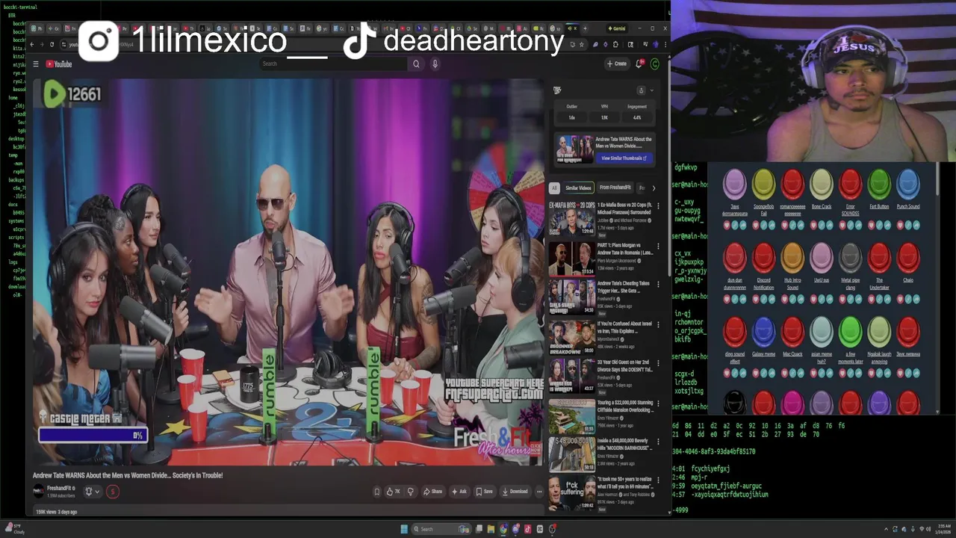
Task: Open Windows Start menu
Action: tap(404, 529)
